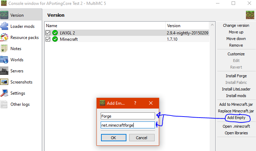Click Customize button

click(236, 54)
